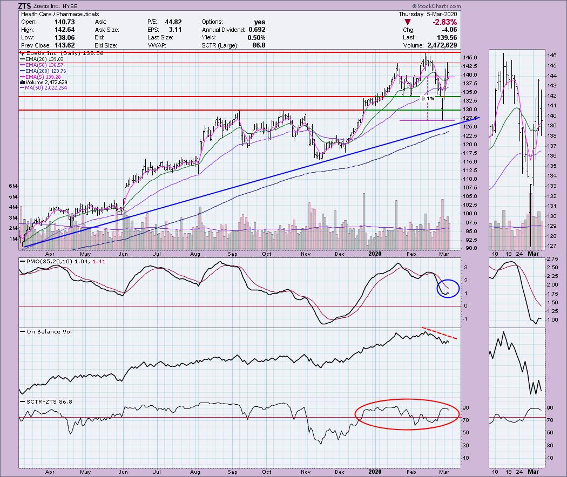Click the Ask Size label
567x477 pixels.
107,30
